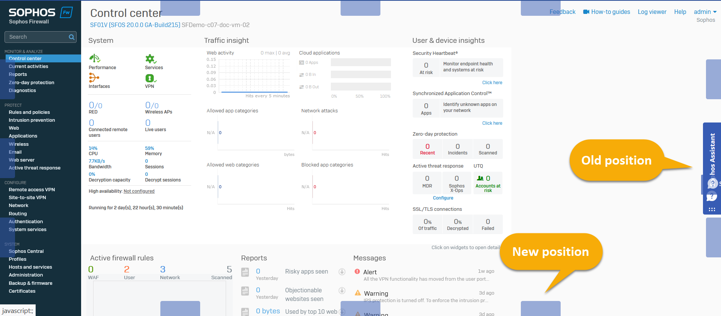Open the Performance system icon
Viewport: 721px width, 316px height.
pyautogui.click(x=94, y=59)
